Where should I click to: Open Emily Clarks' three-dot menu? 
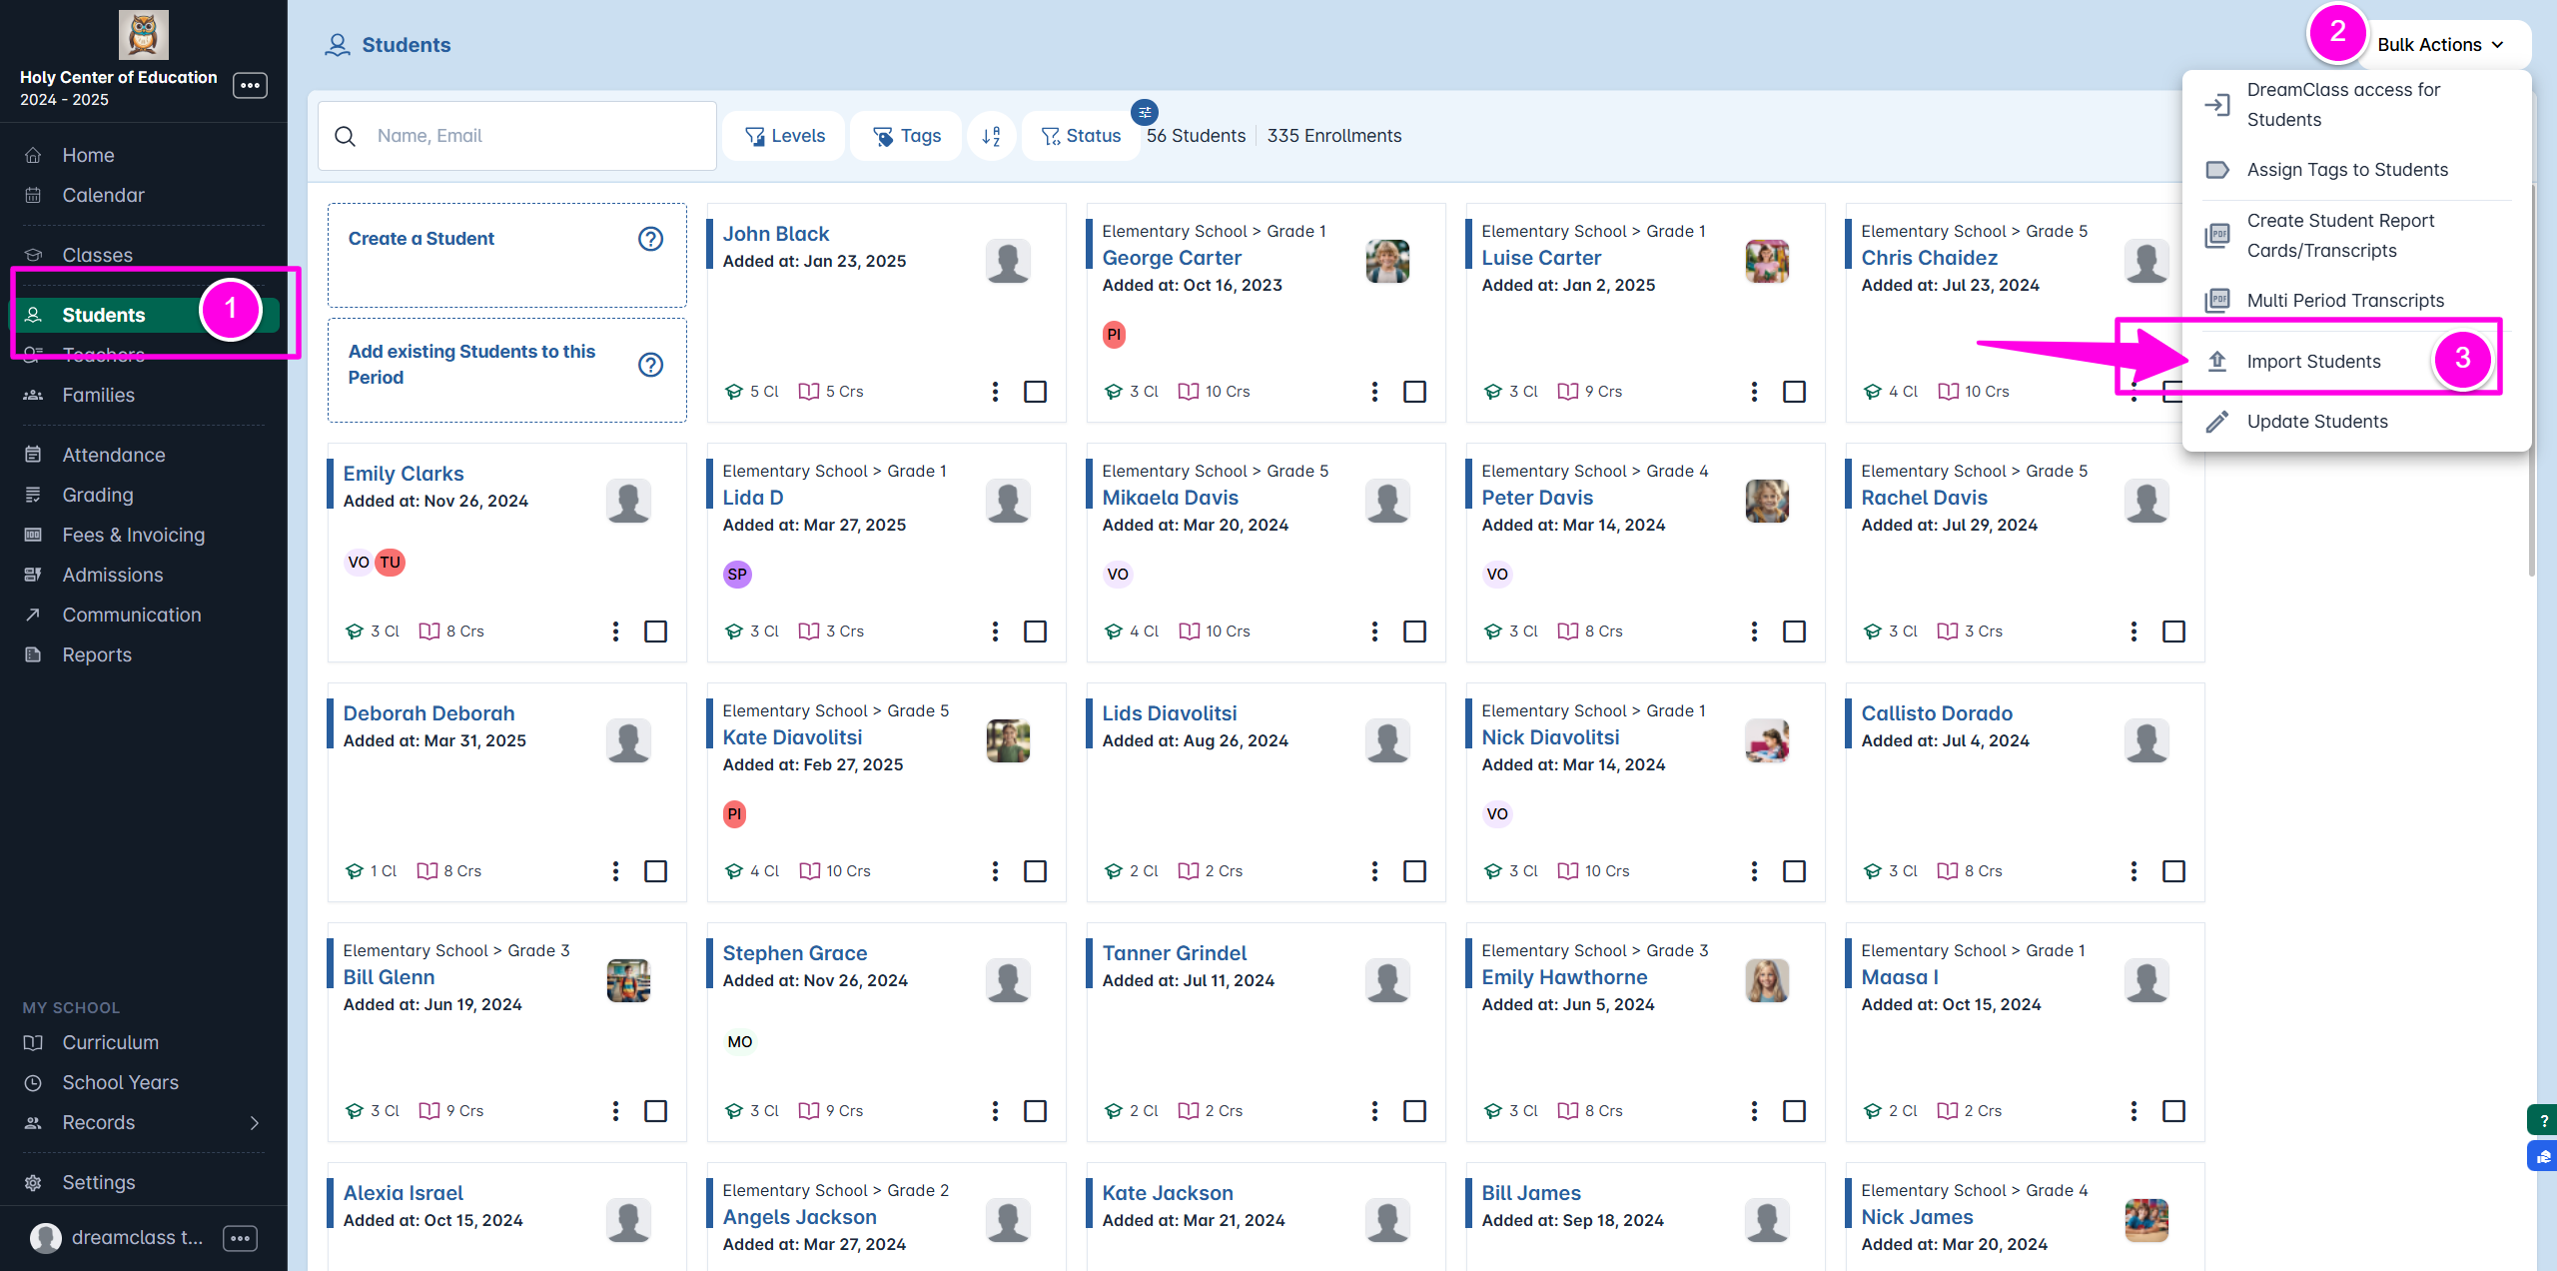tap(615, 632)
